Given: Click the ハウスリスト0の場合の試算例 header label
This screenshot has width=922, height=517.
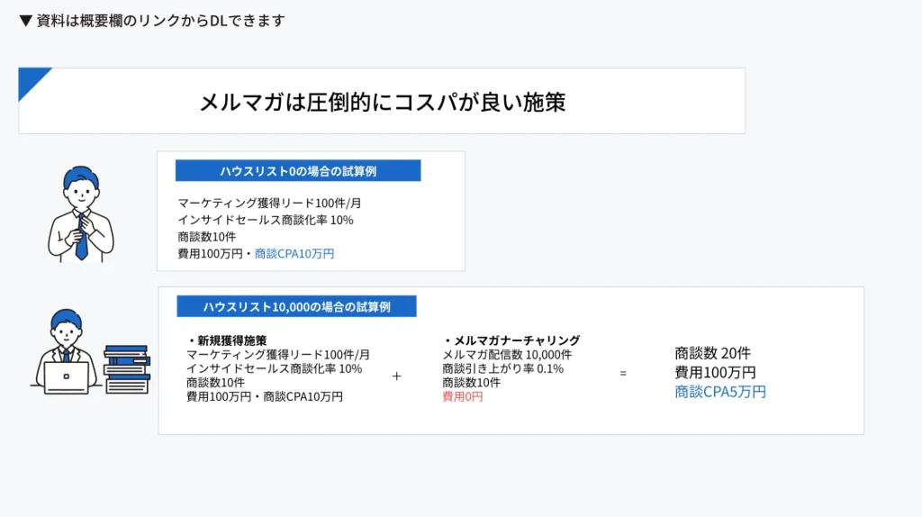Looking at the screenshot, I should click(298, 171).
